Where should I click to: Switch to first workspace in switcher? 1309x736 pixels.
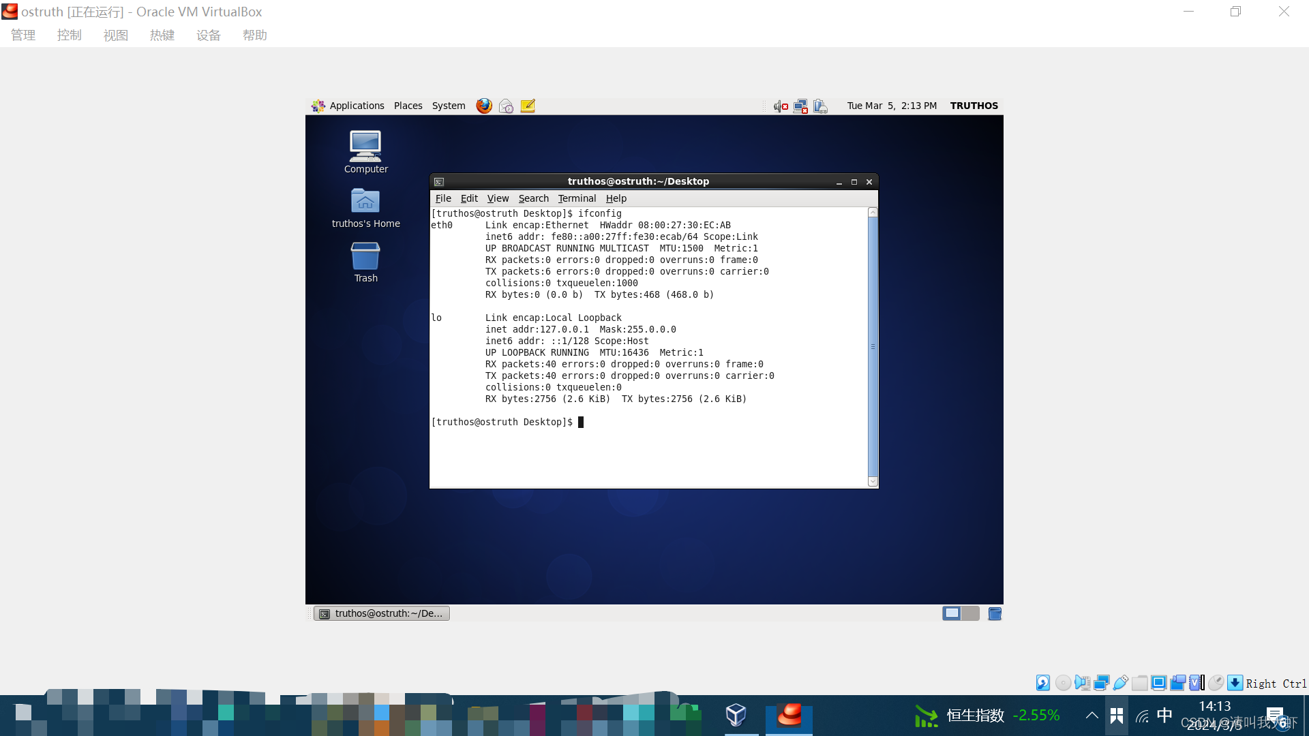coord(952,613)
